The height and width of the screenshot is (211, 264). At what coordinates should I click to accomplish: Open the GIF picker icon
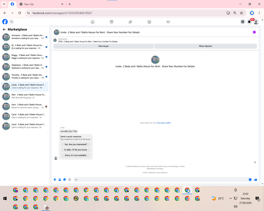point(70,179)
